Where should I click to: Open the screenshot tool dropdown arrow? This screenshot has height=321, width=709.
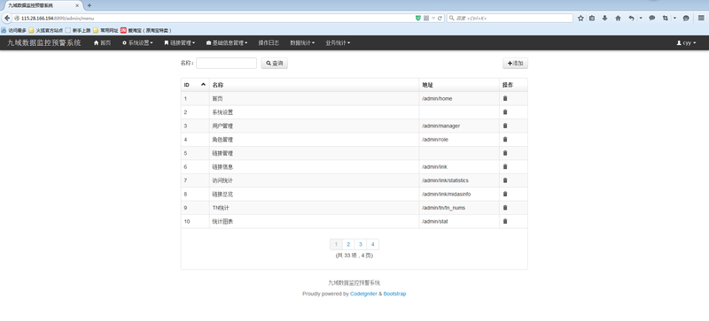(x=674, y=18)
